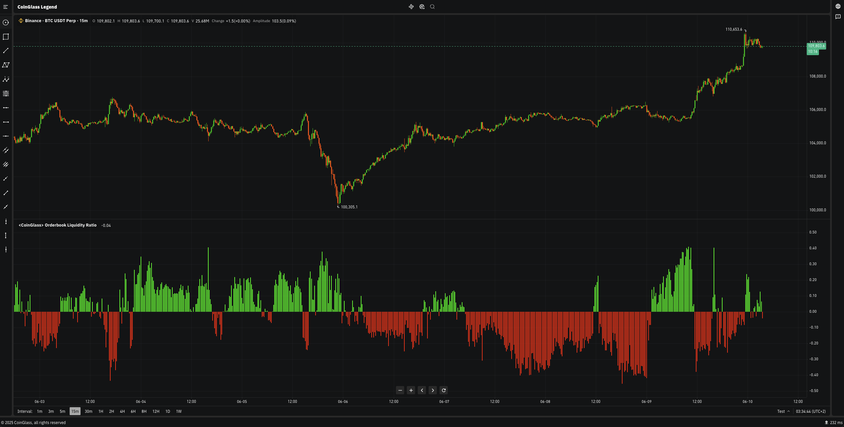Select the horizontal multi-line Fibonacci tool
Image resolution: width=844 pixels, height=427 pixels.
pos(6,93)
